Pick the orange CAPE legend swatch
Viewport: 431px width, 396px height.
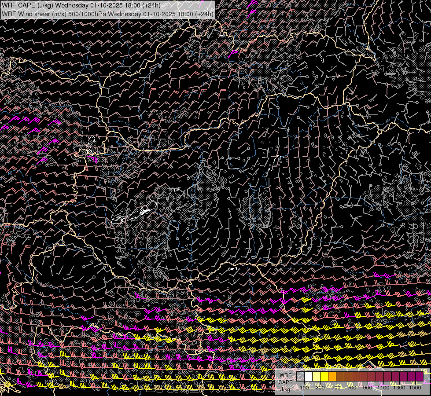(332, 376)
